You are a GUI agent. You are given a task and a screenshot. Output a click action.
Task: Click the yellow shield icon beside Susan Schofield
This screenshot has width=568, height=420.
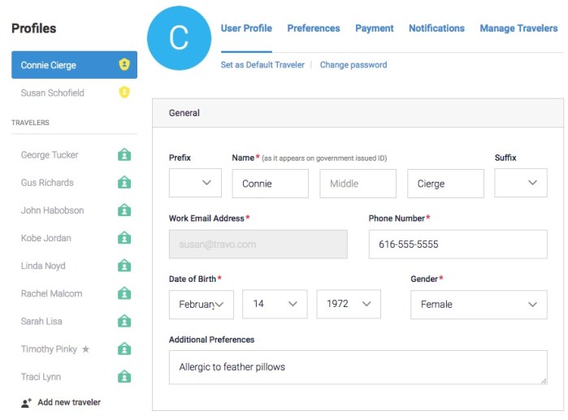[124, 93]
